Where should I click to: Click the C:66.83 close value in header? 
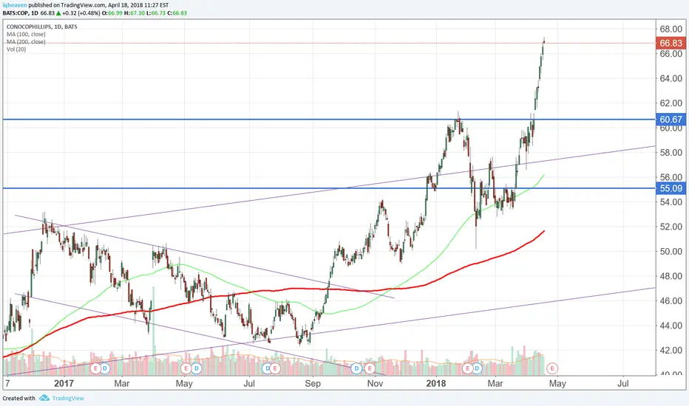pyautogui.click(x=177, y=13)
